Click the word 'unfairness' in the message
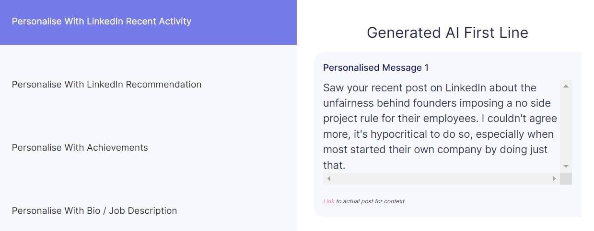594x231 pixels. pyautogui.click(x=348, y=103)
